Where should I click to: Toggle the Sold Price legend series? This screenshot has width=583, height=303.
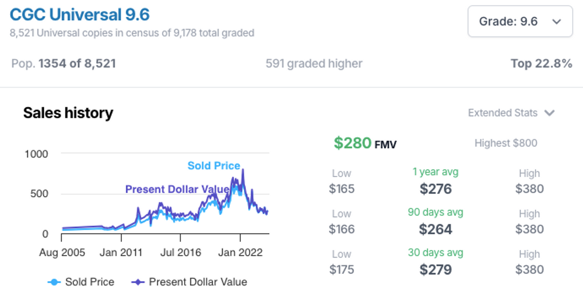[x=81, y=282]
